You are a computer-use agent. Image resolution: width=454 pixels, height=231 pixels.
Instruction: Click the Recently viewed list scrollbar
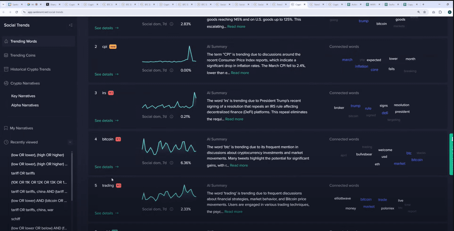coord(72,175)
